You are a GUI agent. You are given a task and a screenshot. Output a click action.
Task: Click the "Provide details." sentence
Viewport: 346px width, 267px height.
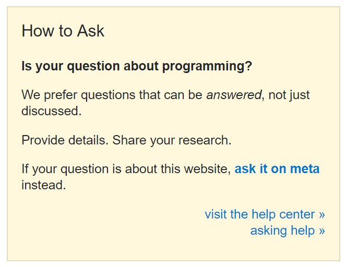coord(65,140)
